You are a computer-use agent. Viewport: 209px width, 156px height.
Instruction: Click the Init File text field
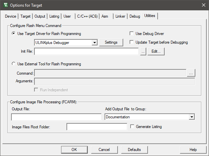pyautogui.click(x=86, y=52)
